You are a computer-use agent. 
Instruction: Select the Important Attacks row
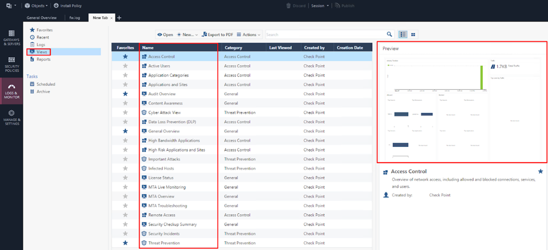(242, 159)
